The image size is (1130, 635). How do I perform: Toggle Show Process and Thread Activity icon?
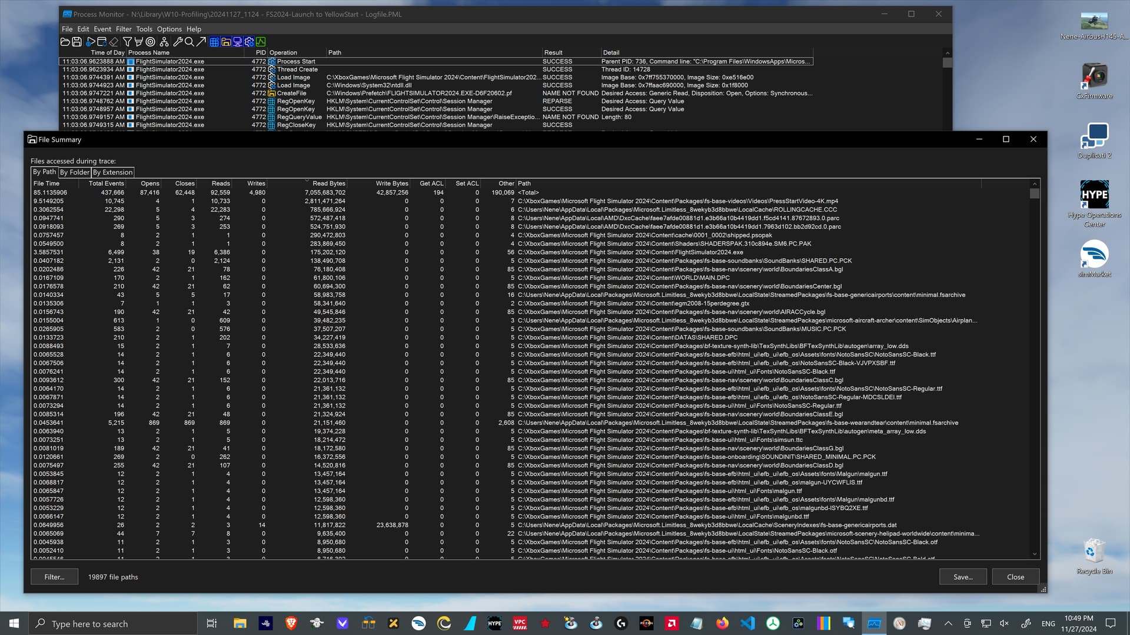click(249, 42)
